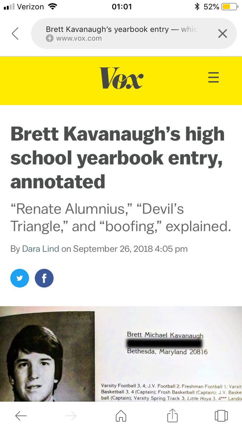Screen dimensions: 242x430
Task: Tap the article headline text
Action: click(x=118, y=158)
